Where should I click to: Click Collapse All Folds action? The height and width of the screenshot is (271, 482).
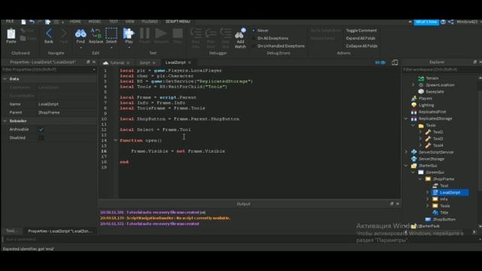point(361,46)
